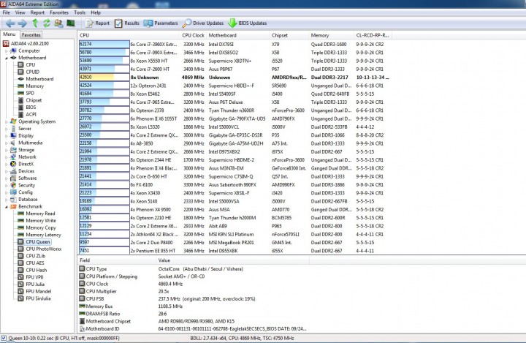Click the CPU FSB field row
This screenshot has height=343, width=526.
click(193, 298)
